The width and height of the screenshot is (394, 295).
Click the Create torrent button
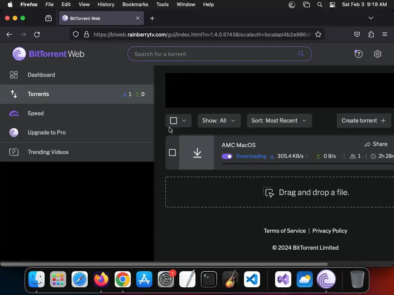(x=364, y=121)
